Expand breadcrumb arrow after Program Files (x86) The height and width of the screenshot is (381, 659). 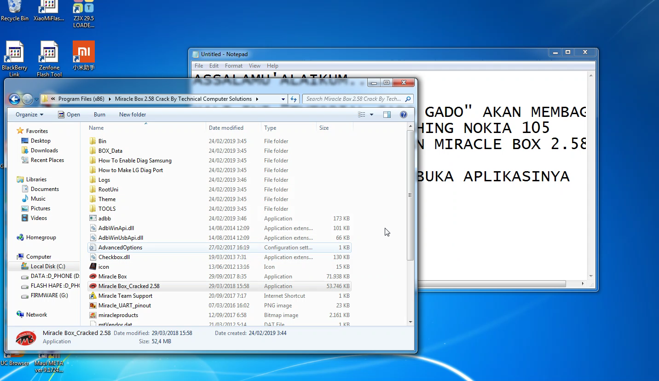tap(110, 99)
